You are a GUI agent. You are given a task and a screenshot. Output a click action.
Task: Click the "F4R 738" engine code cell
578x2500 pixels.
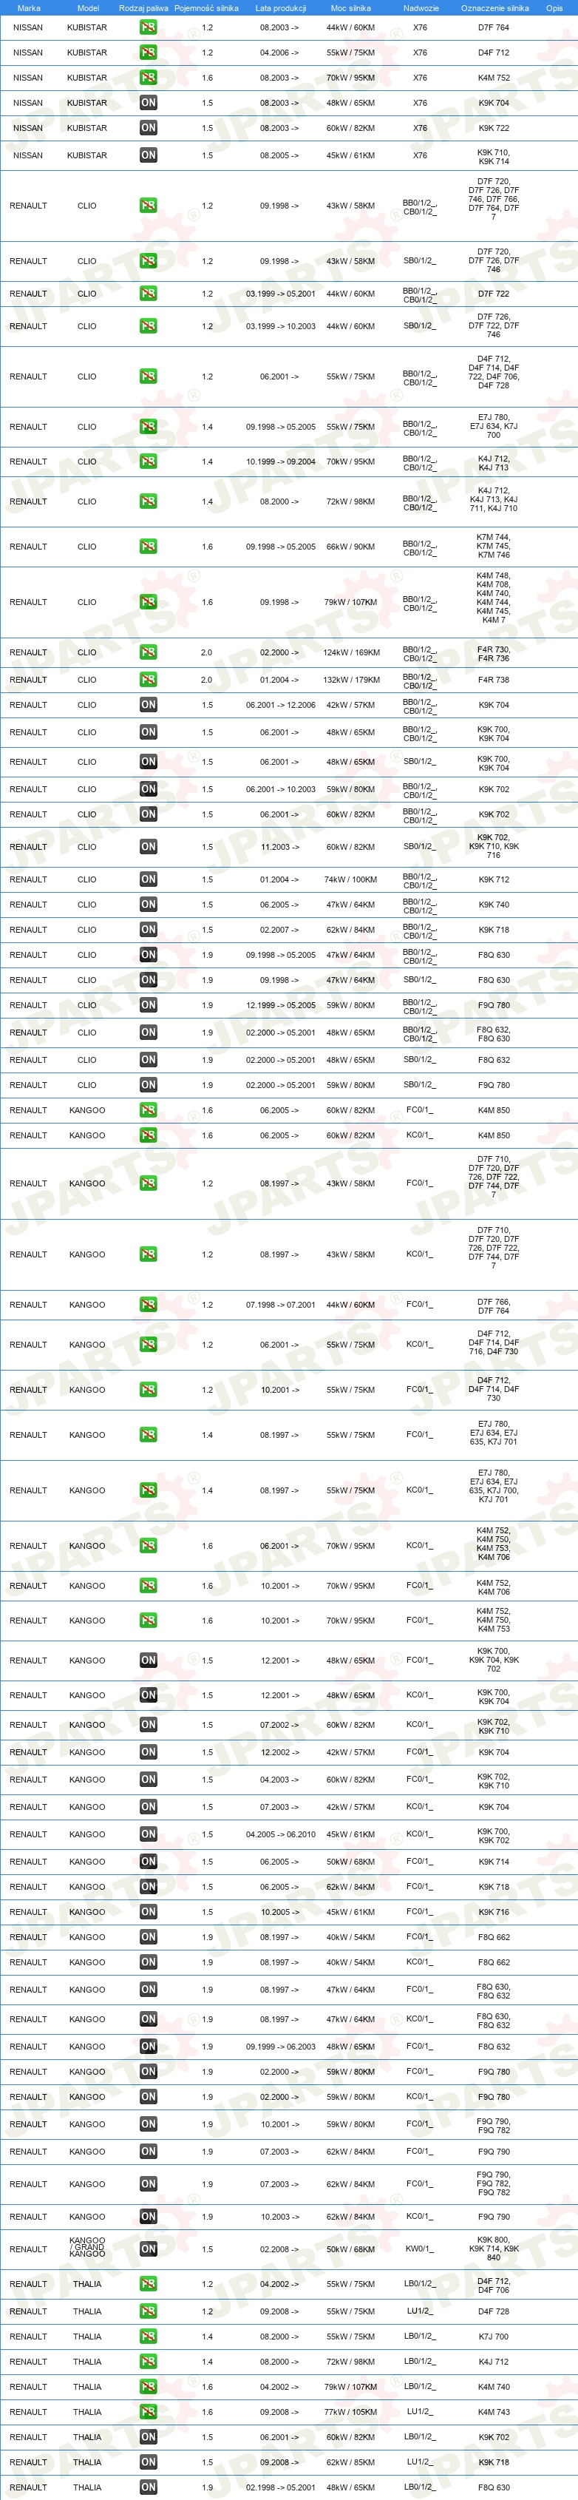(494, 680)
